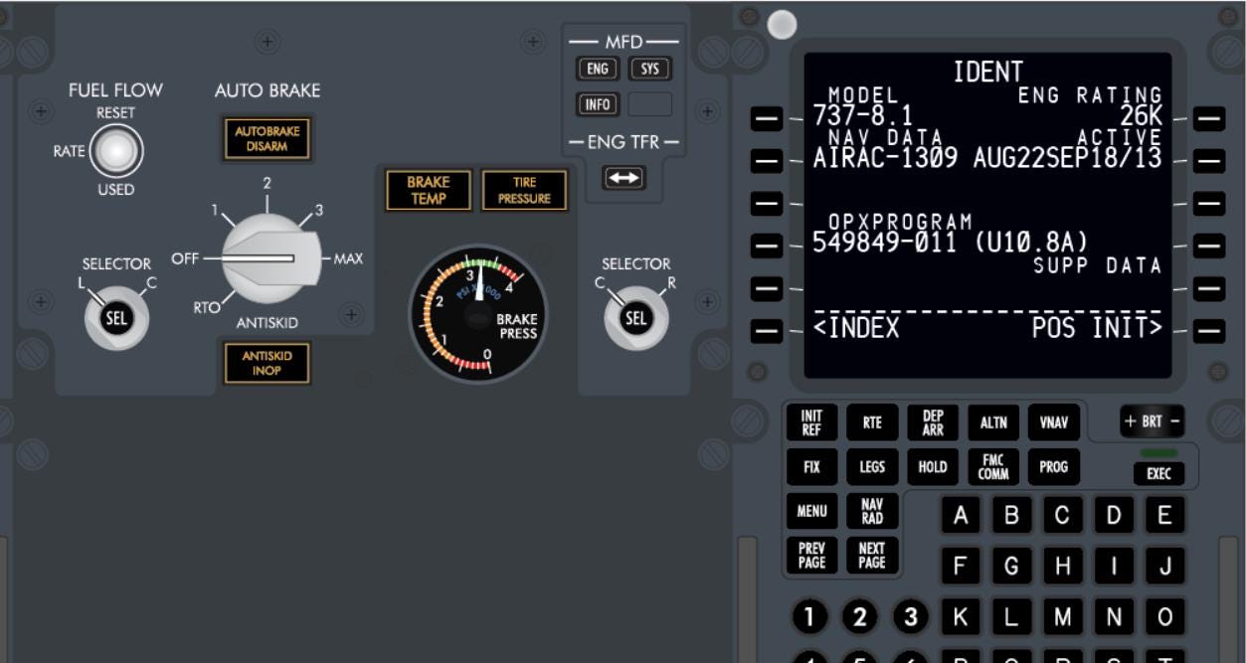Click the letter D key
The height and width of the screenshot is (663, 1246).
tap(1114, 515)
